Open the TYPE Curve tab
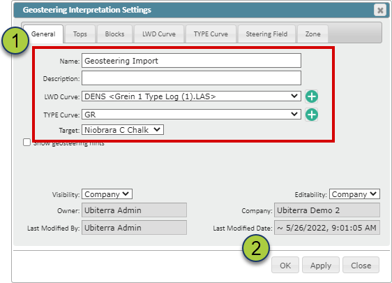The height and width of the screenshot is (283, 392). (x=211, y=34)
